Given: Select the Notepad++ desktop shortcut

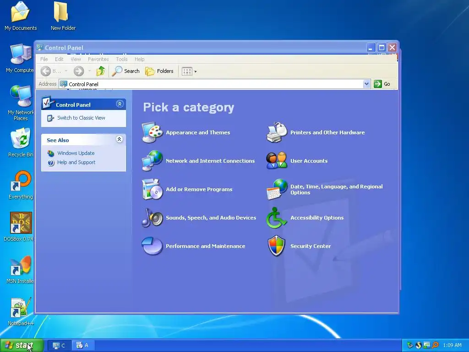Looking at the screenshot, I should point(21,308).
